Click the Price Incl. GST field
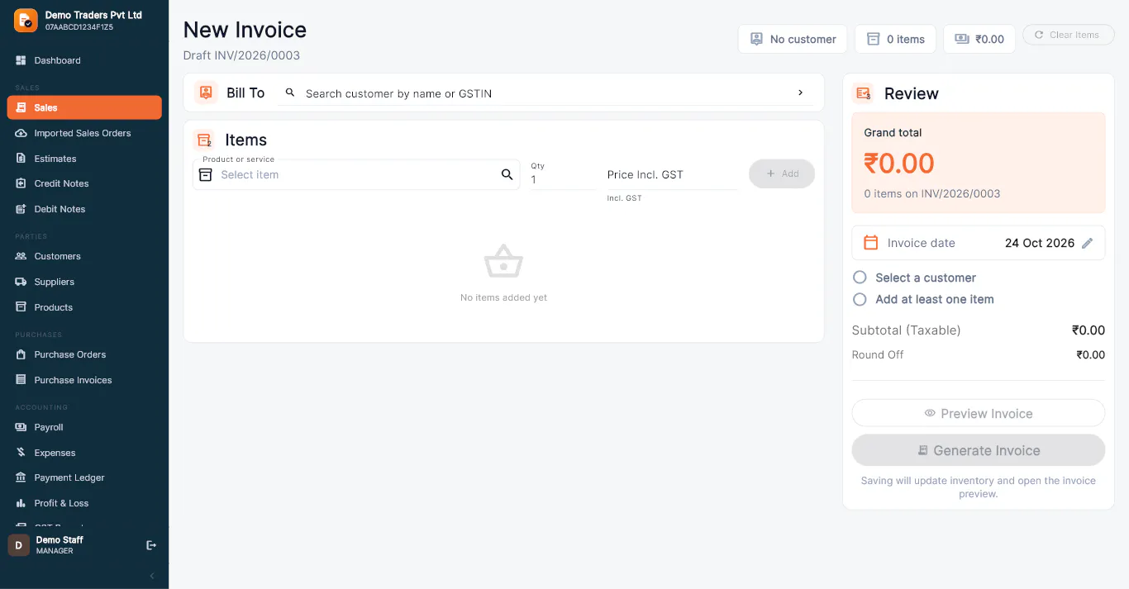The width and height of the screenshot is (1129, 589). coord(672,174)
